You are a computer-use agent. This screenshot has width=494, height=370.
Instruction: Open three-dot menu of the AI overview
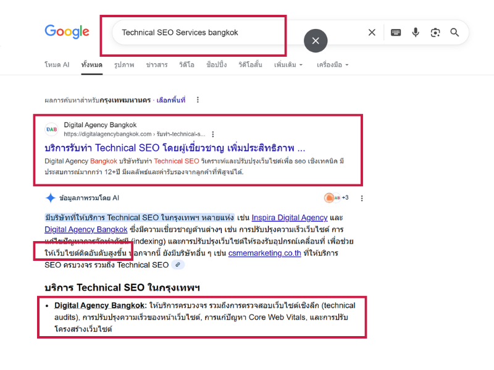(x=362, y=198)
